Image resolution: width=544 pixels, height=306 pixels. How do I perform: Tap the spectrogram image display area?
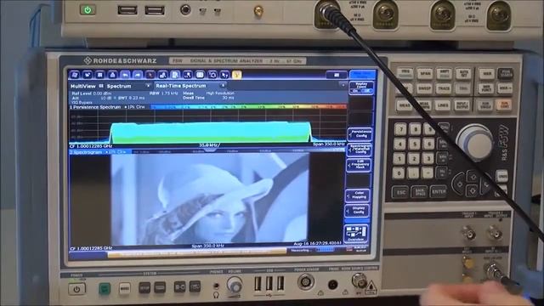pyautogui.click(x=210, y=199)
